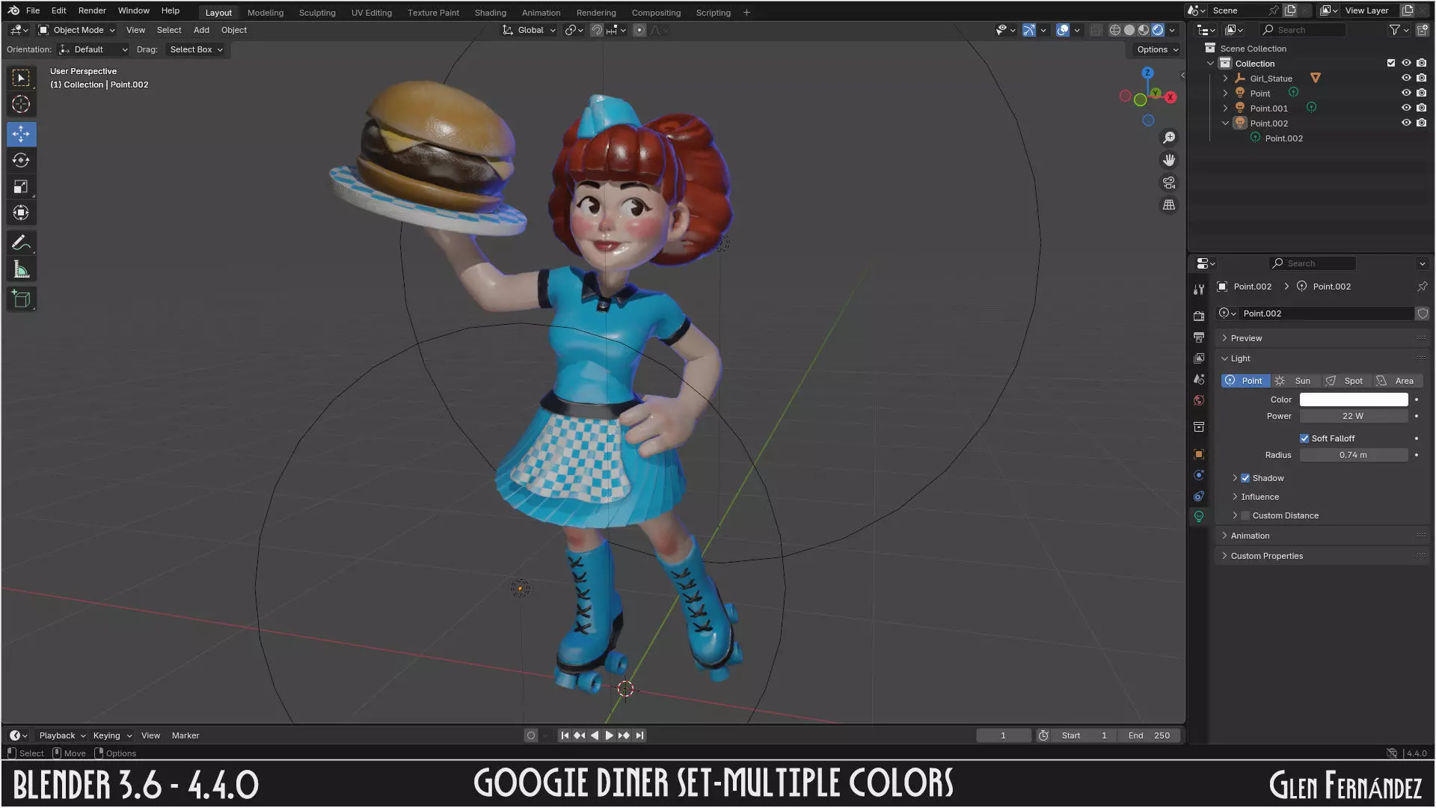Screen dimensions: 1436x808
Task: Select the Add Cube tool
Action: pos(21,299)
